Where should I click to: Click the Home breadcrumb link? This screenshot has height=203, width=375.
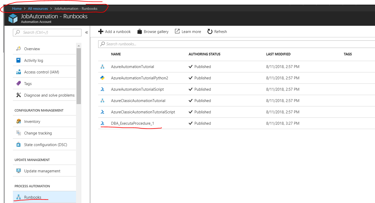(17, 9)
